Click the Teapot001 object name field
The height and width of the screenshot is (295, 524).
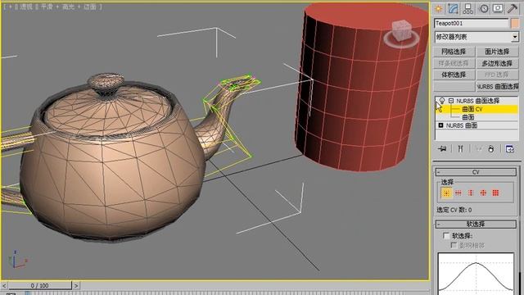(472, 24)
